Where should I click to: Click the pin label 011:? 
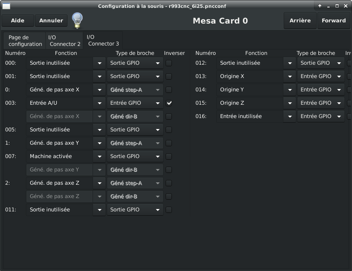(11, 210)
